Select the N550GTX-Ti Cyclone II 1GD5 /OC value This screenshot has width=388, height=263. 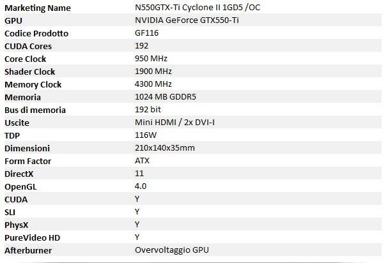pyautogui.click(x=198, y=8)
